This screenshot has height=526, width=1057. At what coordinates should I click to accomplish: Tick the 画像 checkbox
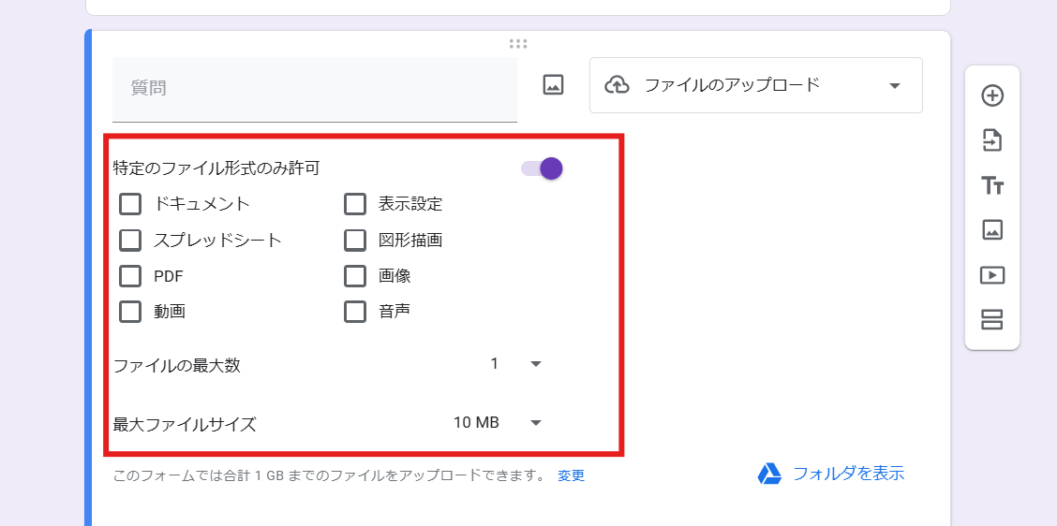[355, 276]
